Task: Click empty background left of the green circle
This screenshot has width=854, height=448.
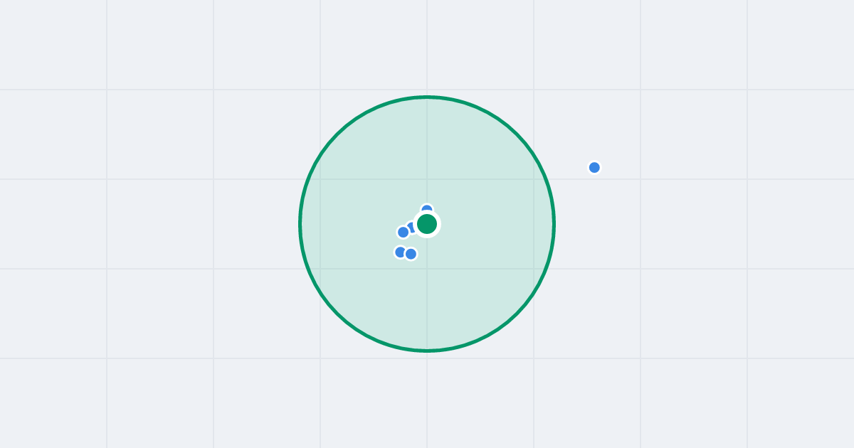Action: pyautogui.click(x=178, y=224)
